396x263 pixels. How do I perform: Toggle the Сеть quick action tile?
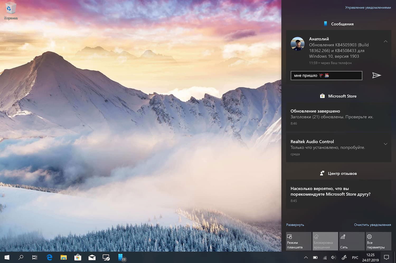click(352, 241)
